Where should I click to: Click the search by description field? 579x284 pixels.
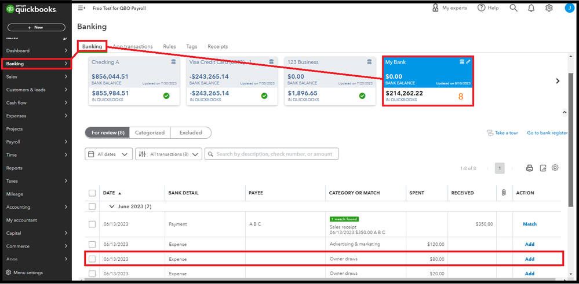(x=271, y=154)
